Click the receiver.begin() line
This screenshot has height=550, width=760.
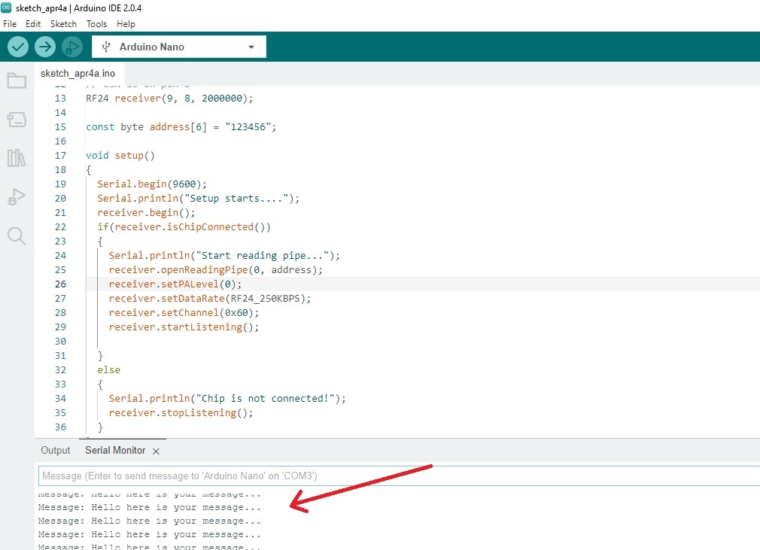[x=146, y=213]
